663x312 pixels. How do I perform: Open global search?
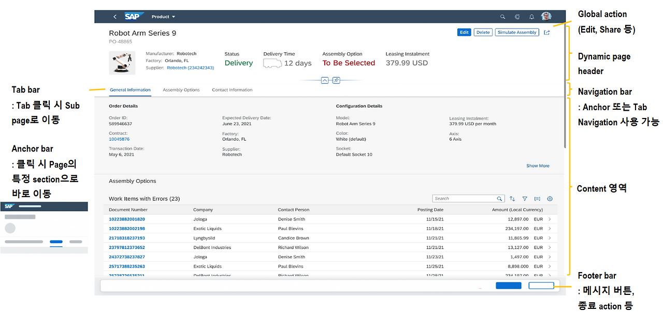tap(502, 17)
